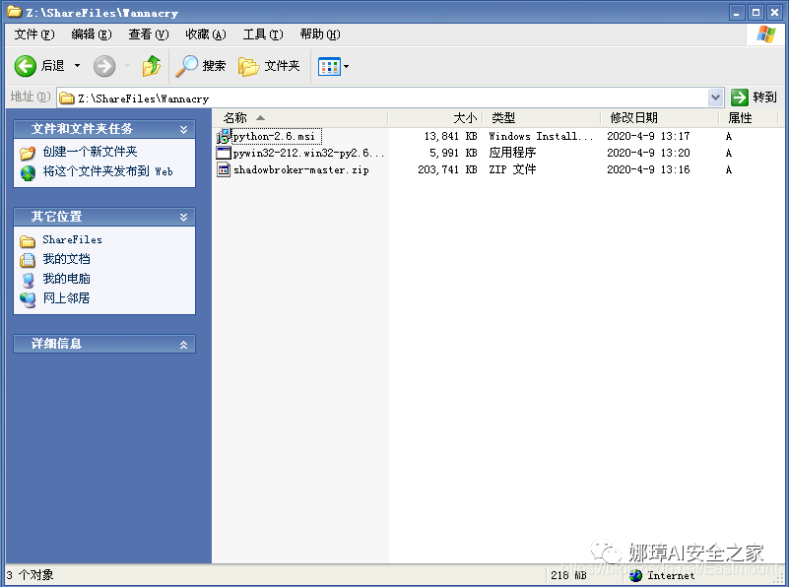Select shadowbroker-master.zip file

300,170
